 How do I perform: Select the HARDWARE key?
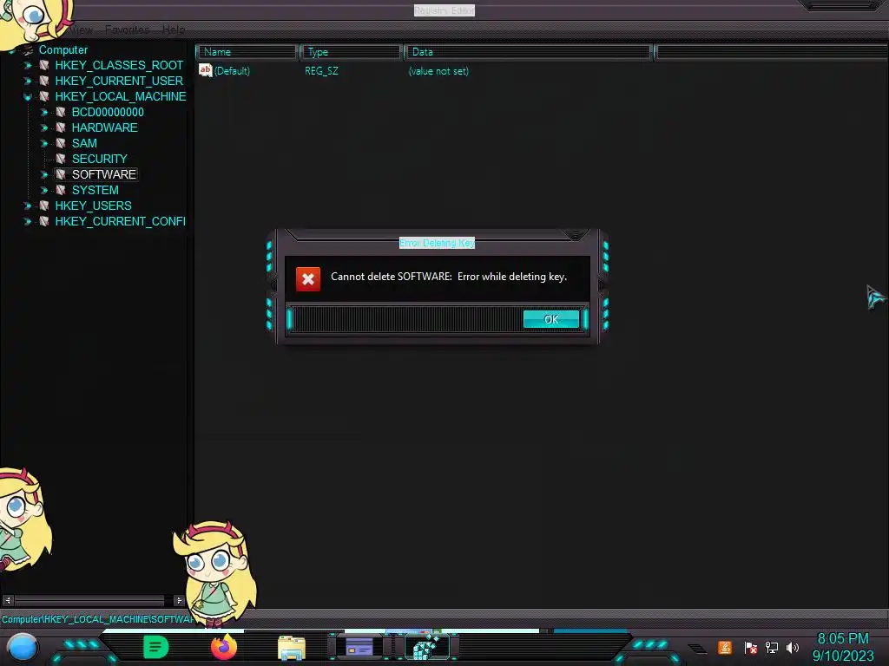pyautogui.click(x=105, y=127)
